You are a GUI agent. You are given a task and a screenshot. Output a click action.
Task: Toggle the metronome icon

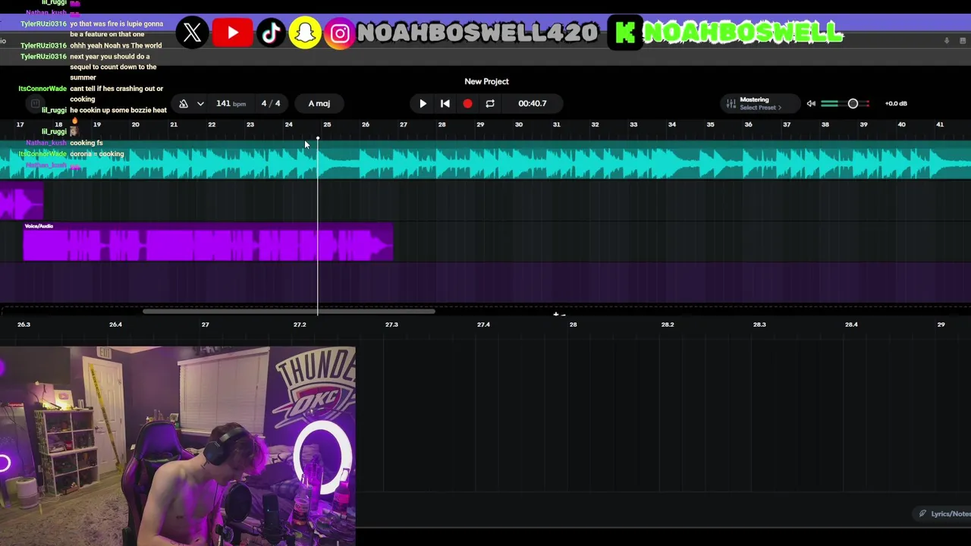184,104
